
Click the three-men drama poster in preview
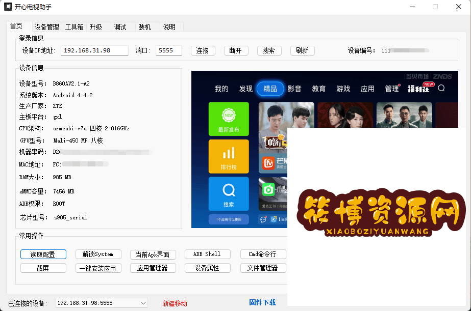click(404, 115)
